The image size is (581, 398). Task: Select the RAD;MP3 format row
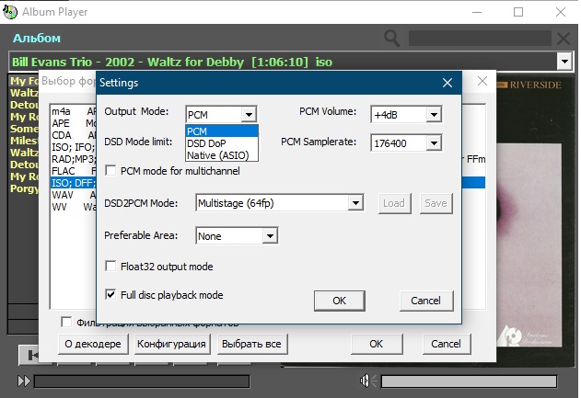click(x=74, y=159)
